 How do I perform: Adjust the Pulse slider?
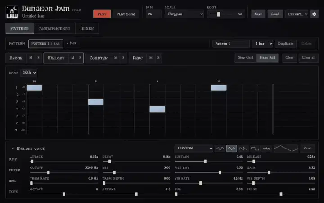click(x=281, y=194)
